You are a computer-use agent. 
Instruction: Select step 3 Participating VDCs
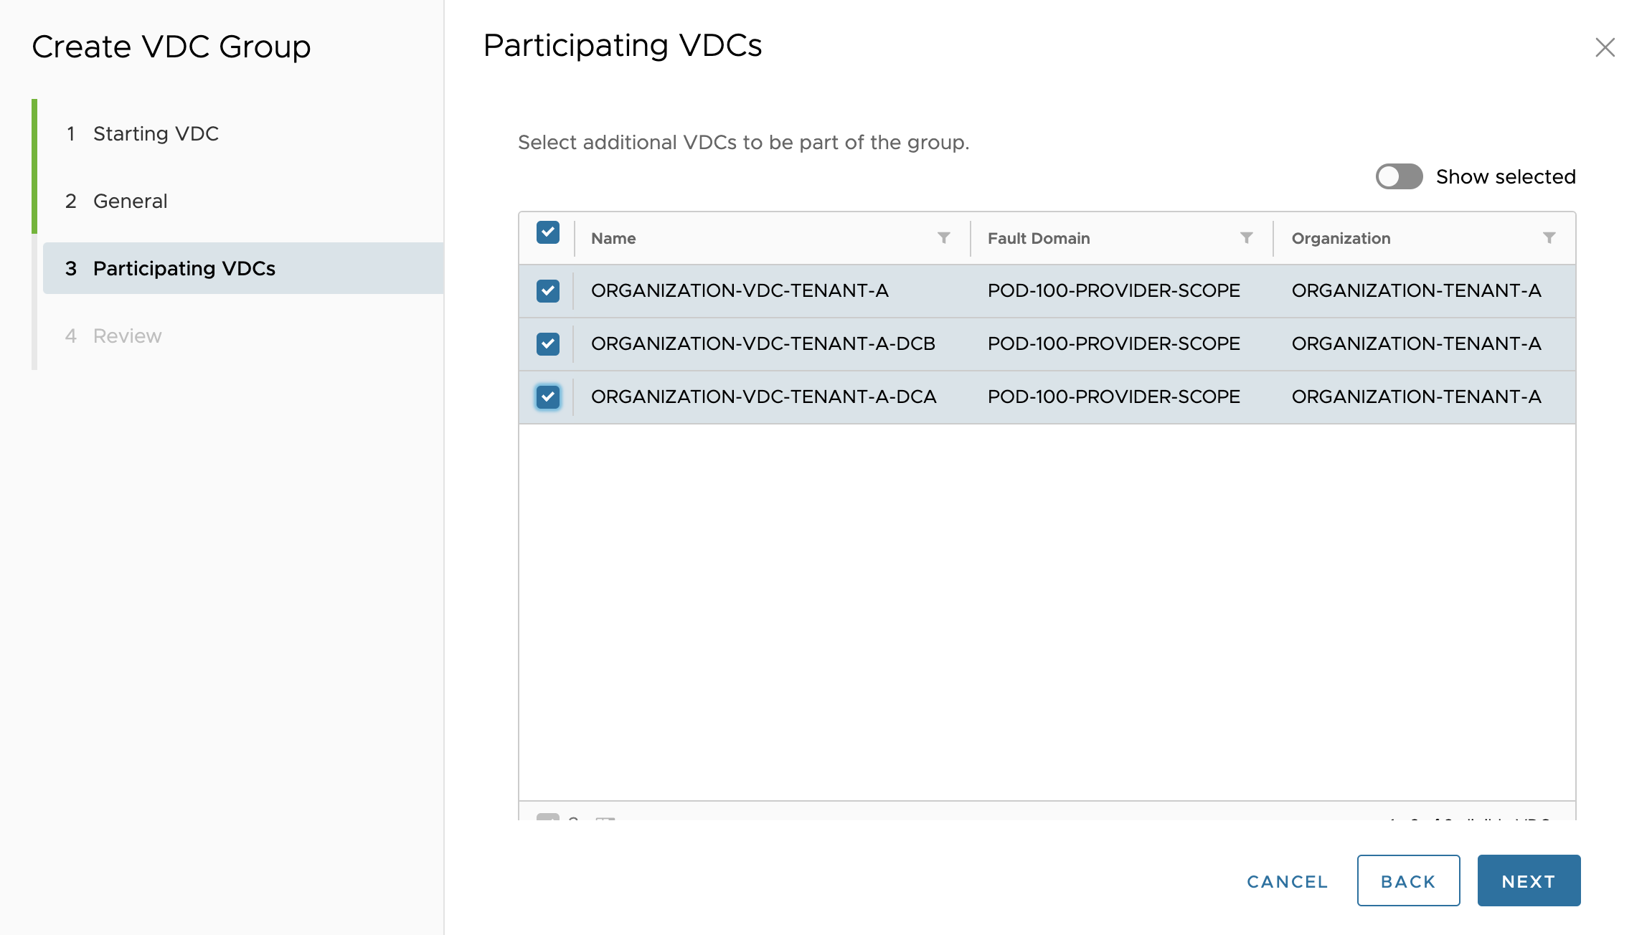[184, 269]
